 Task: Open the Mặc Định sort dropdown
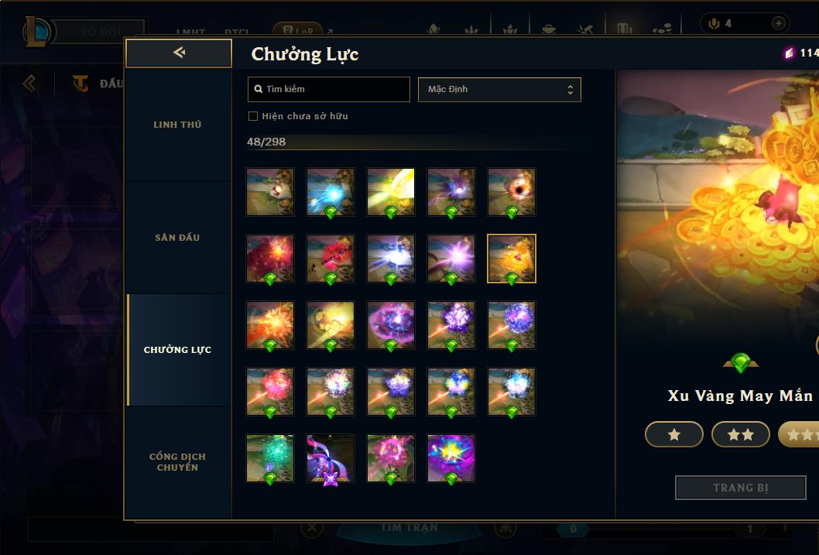click(x=499, y=89)
